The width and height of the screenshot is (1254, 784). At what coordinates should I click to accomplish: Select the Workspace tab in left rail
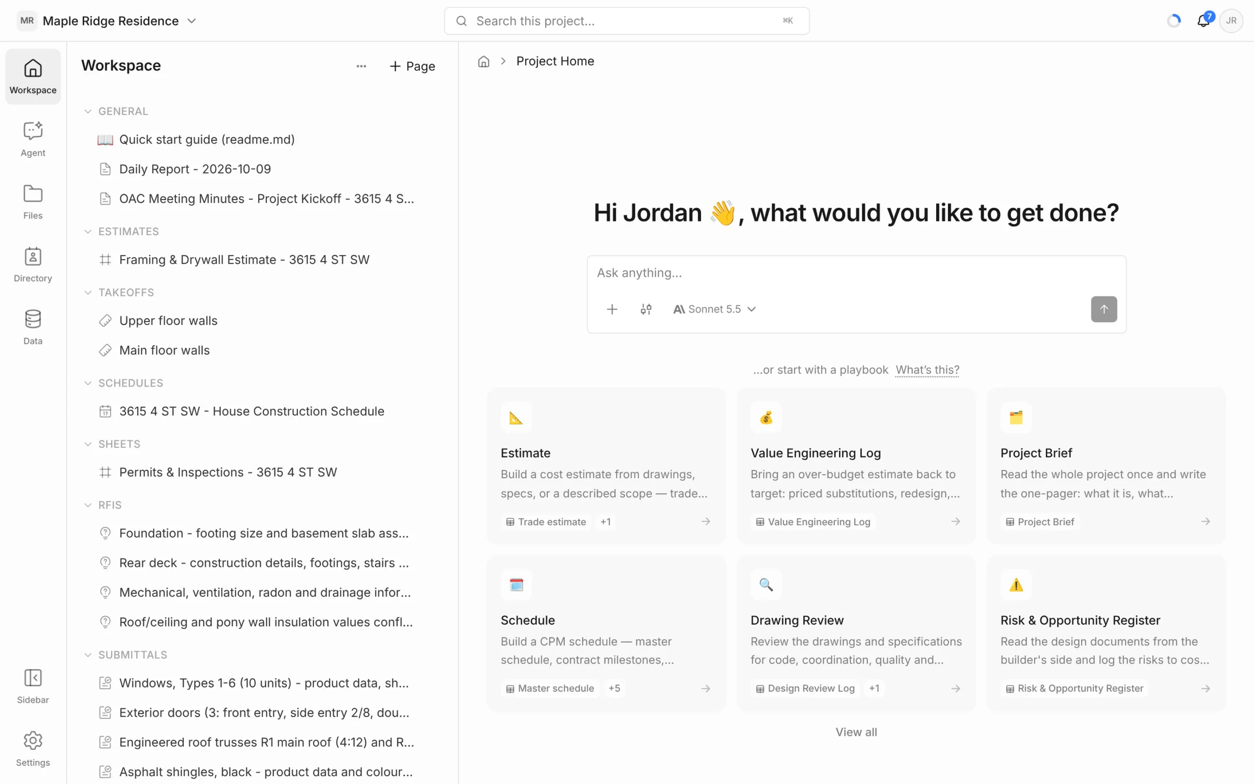pyautogui.click(x=33, y=77)
